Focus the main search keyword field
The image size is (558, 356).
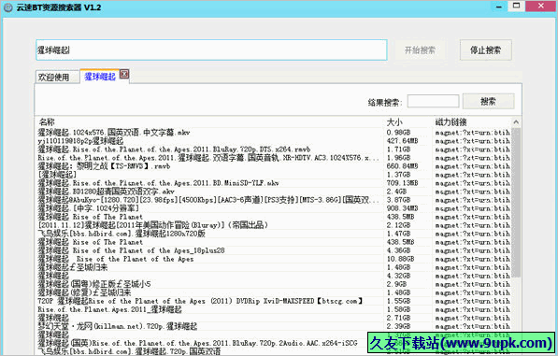(211, 50)
